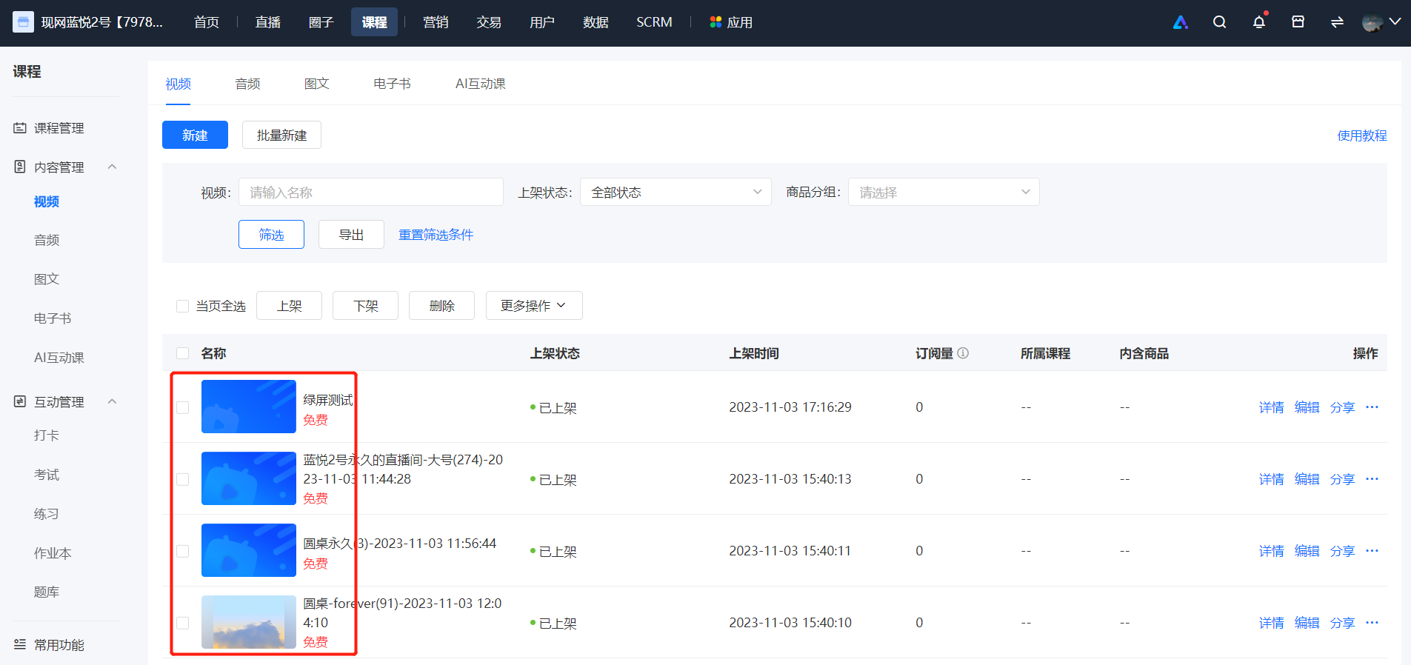Expand the account dropdown arrow
The image size is (1411, 665).
1395,22
